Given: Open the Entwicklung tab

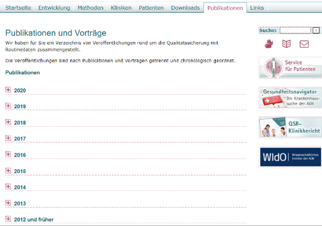Looking at the screenshot, I should pyautogui.click(x=54, y=8).
